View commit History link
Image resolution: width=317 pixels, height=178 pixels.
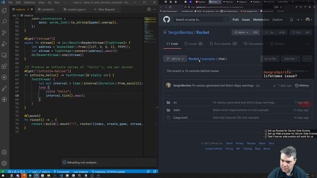302,86
